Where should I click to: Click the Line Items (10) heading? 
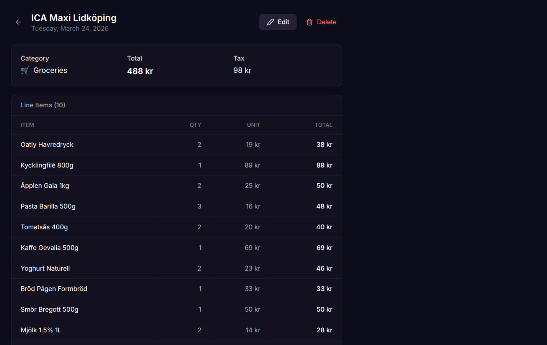(x=43, y=105)
